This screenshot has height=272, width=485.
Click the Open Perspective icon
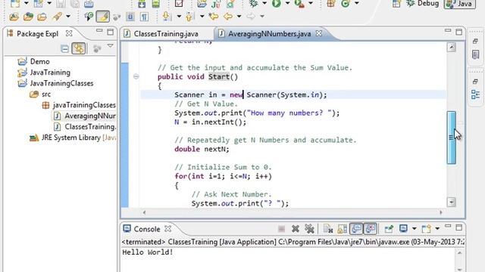click(x=396, y=4)
